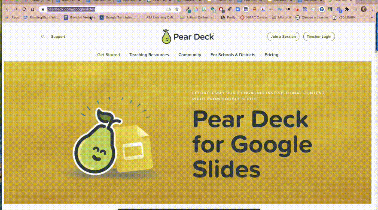Open the Choose a License bookmark
This screenshot has height=210, width=378.
coord(312,17)
